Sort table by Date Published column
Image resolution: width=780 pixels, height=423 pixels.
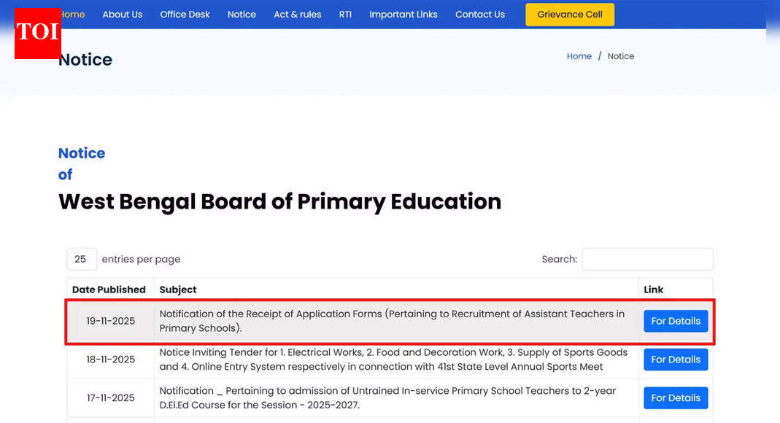[x=109, y=289]
